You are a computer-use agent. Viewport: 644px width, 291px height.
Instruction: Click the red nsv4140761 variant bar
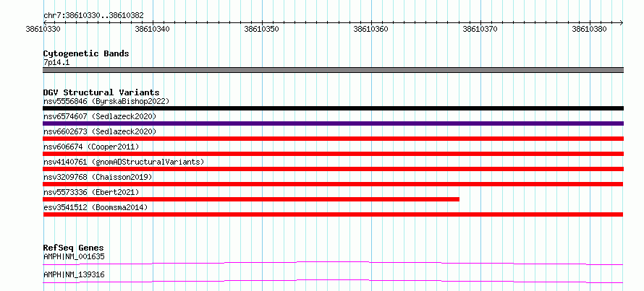(x=333, y=169)
